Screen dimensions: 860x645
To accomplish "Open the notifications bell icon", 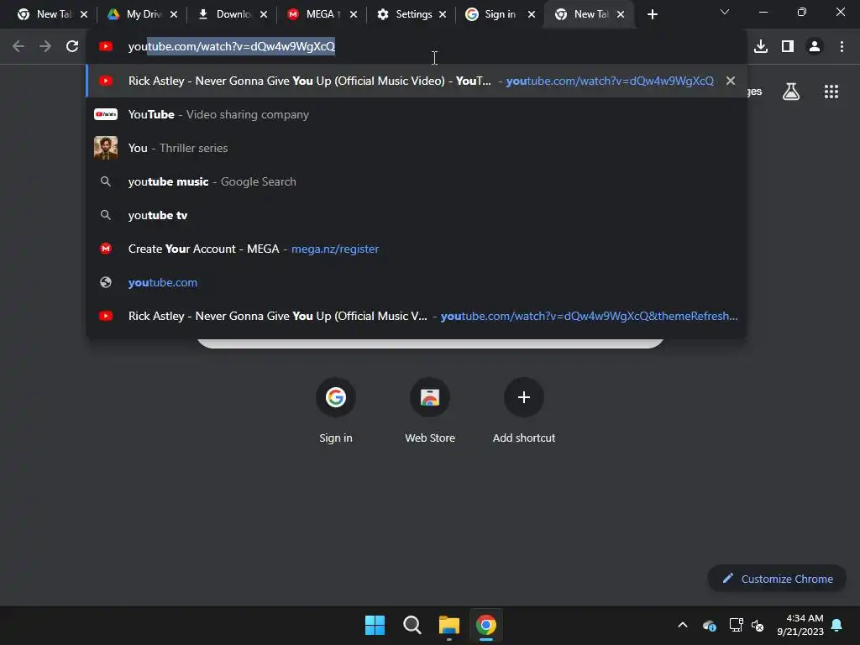I will click(x=837, y=625).
